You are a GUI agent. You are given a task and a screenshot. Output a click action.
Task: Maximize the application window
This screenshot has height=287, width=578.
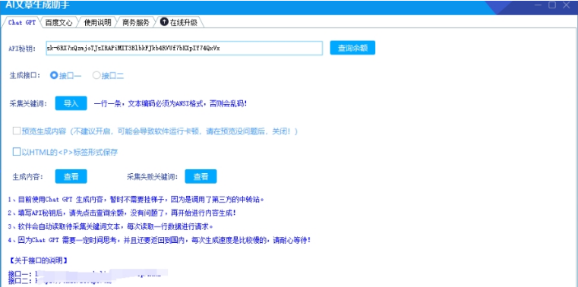552,5
